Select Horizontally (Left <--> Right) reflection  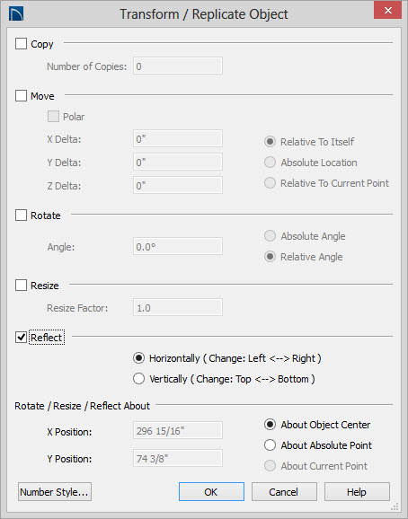tap(138, 358)
